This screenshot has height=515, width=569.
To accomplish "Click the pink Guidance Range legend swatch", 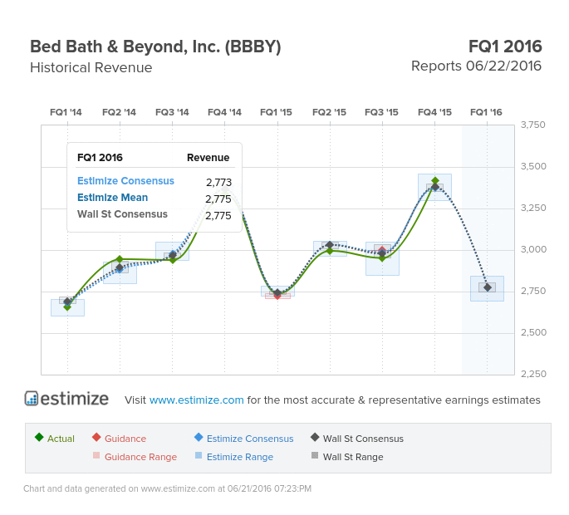I will tap(96, 455).
